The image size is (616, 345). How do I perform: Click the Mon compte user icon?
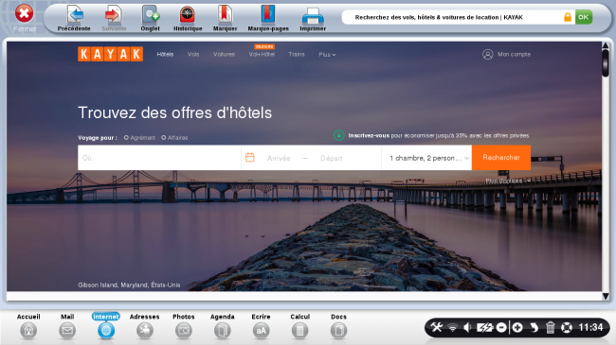(x=487, y=55)
